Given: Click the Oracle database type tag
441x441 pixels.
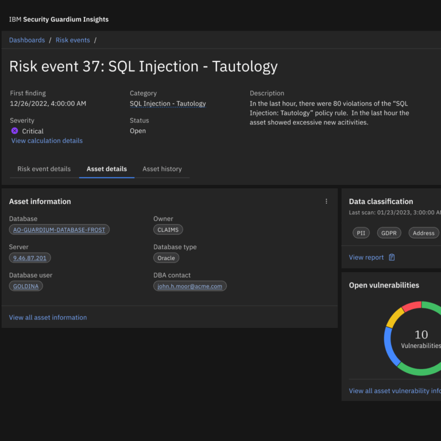Looking at the screenshot, I should pyautogui.click(x=166, y=258).
